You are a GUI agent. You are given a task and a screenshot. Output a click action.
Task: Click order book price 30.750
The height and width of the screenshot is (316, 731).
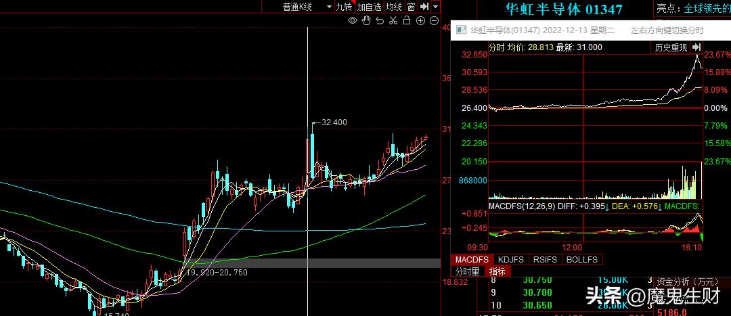click(x=539, y=280)
